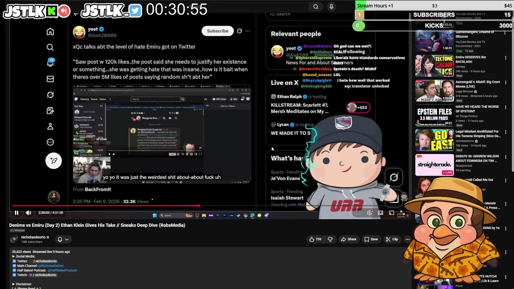Image resolution: width=514 pixels, height=289 pixels.
Task: Open X Home icon in sidebar
Action: 50,32
